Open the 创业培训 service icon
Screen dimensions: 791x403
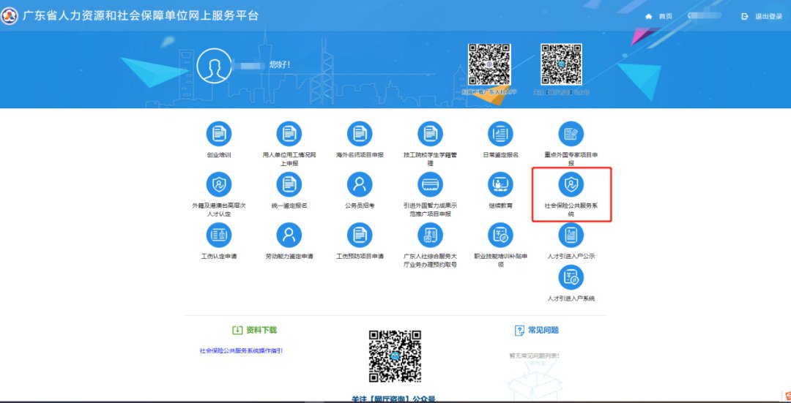[x=218, y=134]
